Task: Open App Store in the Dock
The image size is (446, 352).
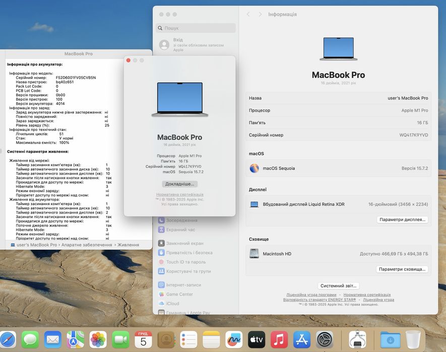Action: point(302,339)
